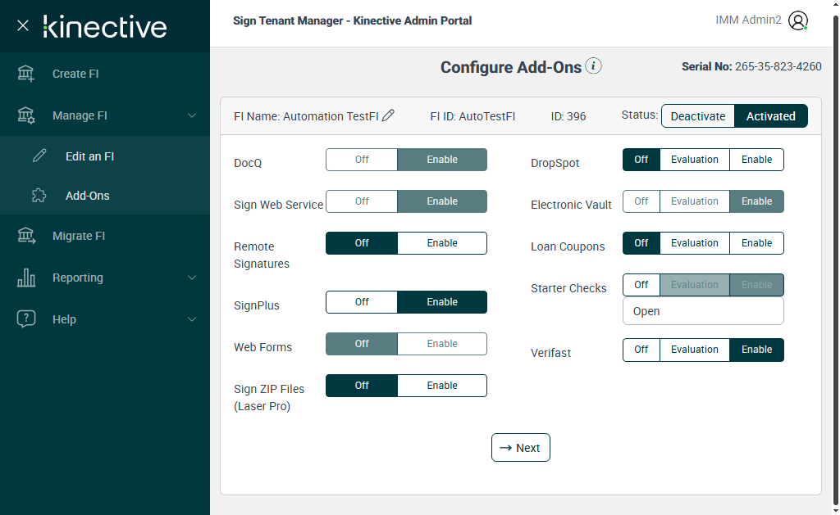Click the Next button
Screen dimensions: 840x515
(x=520, y=448)
